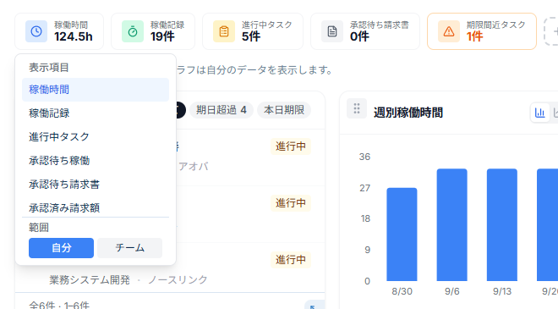Click the 9/13 bar in the chart

point(501,225)
